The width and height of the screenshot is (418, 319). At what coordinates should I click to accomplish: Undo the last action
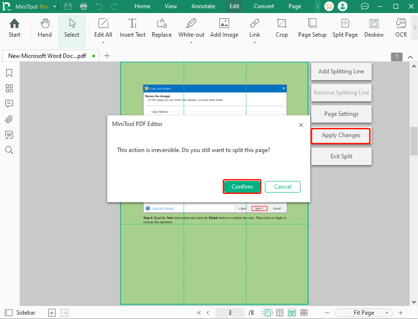[x=99, y=6]
